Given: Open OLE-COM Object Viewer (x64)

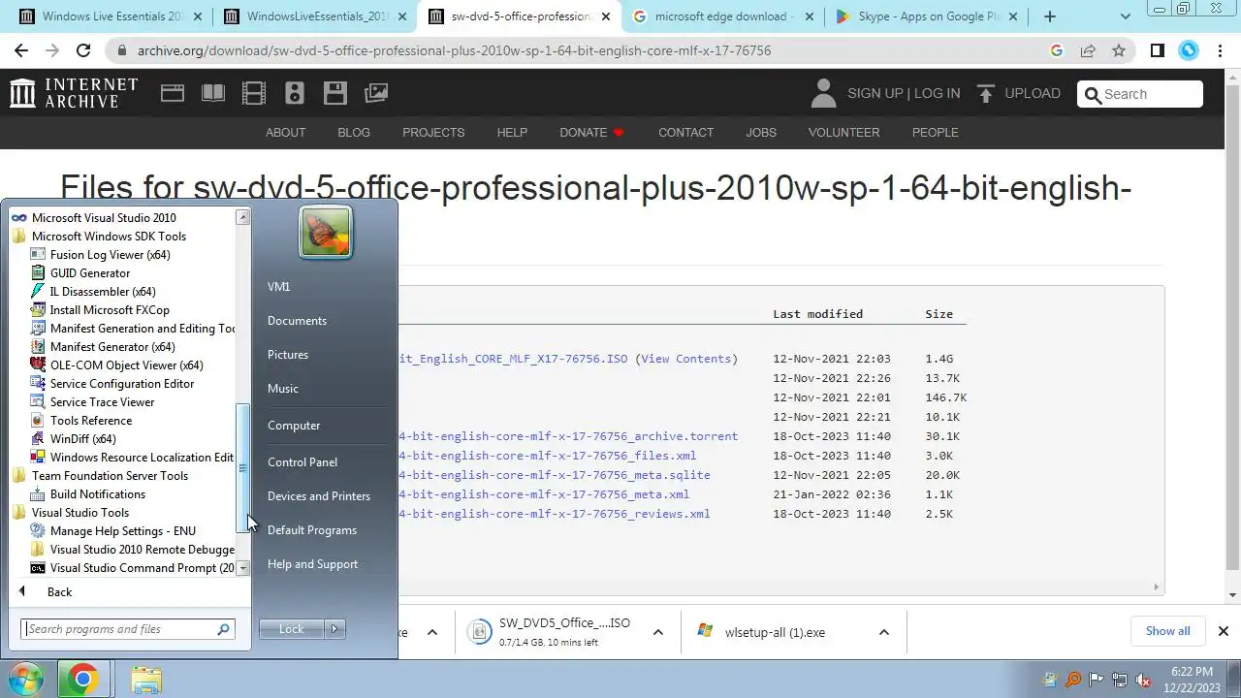Looking at the screenshot, I should (x=126, y=365).
